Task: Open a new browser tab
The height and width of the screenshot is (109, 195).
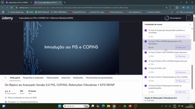Action: [65, 2]
